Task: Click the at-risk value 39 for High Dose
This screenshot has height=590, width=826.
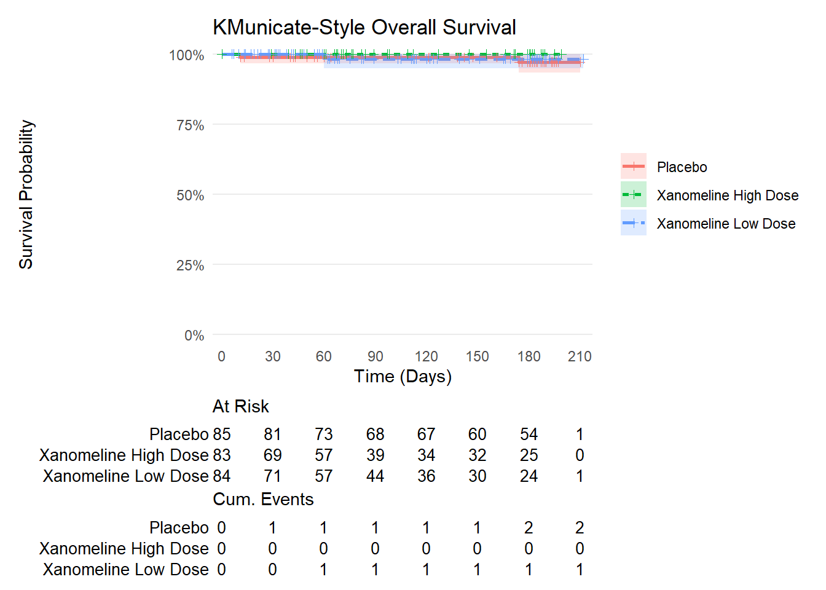Action: click(375, 455)
